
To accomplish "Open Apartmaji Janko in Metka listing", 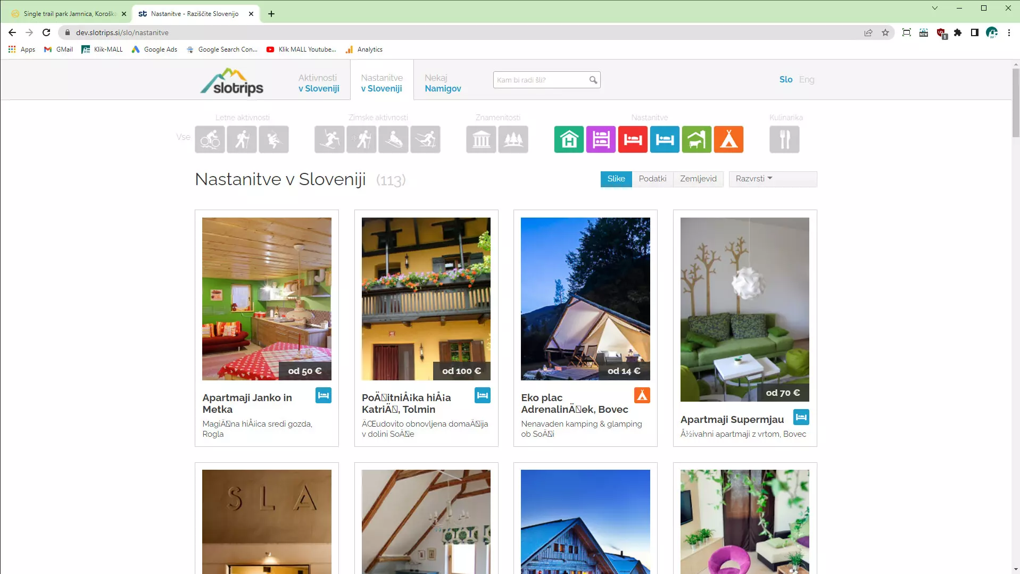I will click(x=247, y=403).
